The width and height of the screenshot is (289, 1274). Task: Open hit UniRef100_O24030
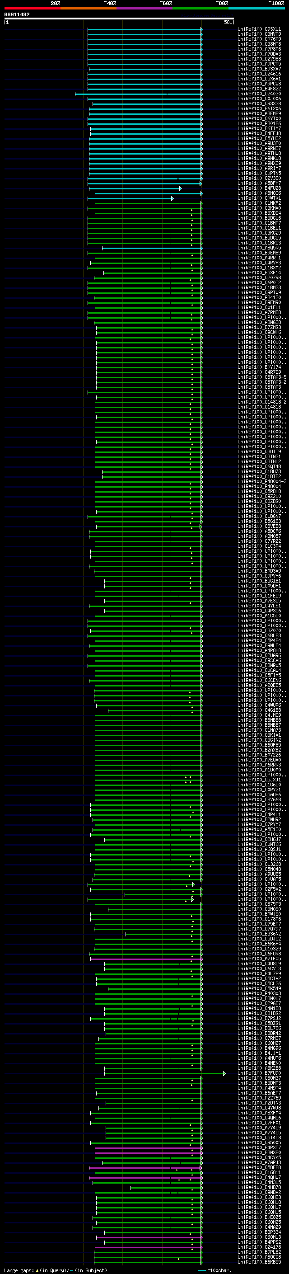(259, 94)
